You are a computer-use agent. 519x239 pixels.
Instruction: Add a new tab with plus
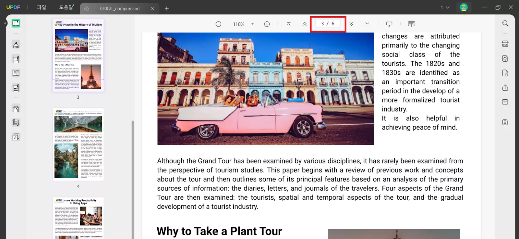click(167, 9)
